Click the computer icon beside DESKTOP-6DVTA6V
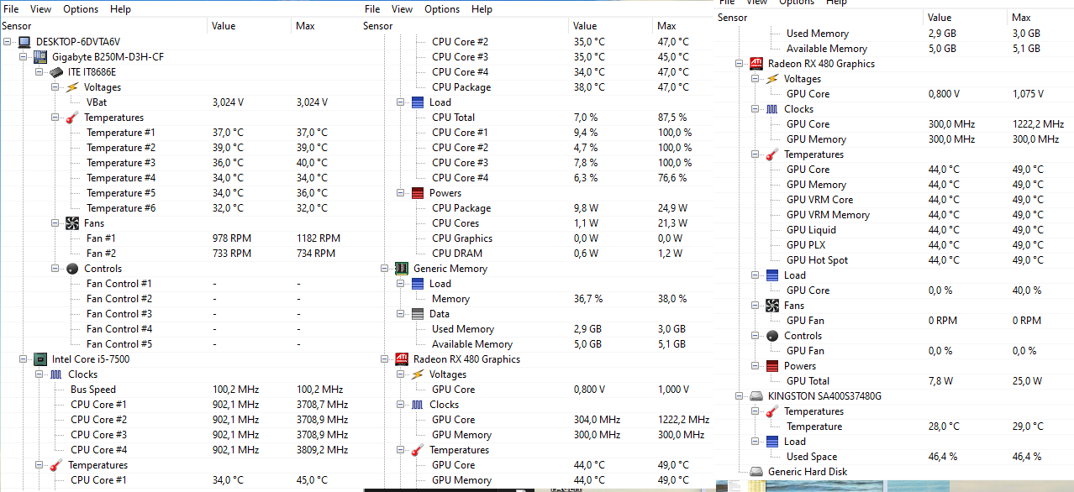 coord(24,42)
